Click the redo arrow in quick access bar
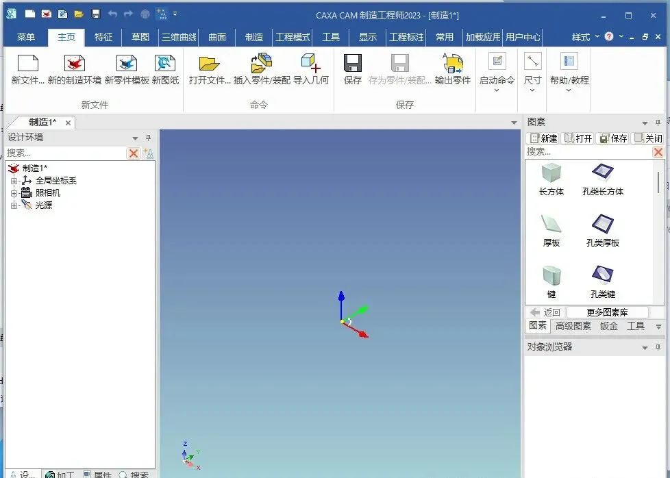 pyautogui.click(x=128, y=14)
